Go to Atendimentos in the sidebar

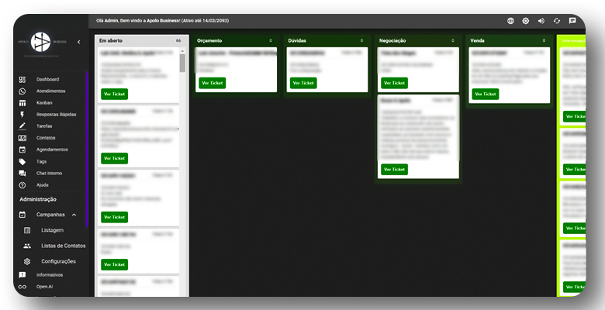tap(50, 91)
